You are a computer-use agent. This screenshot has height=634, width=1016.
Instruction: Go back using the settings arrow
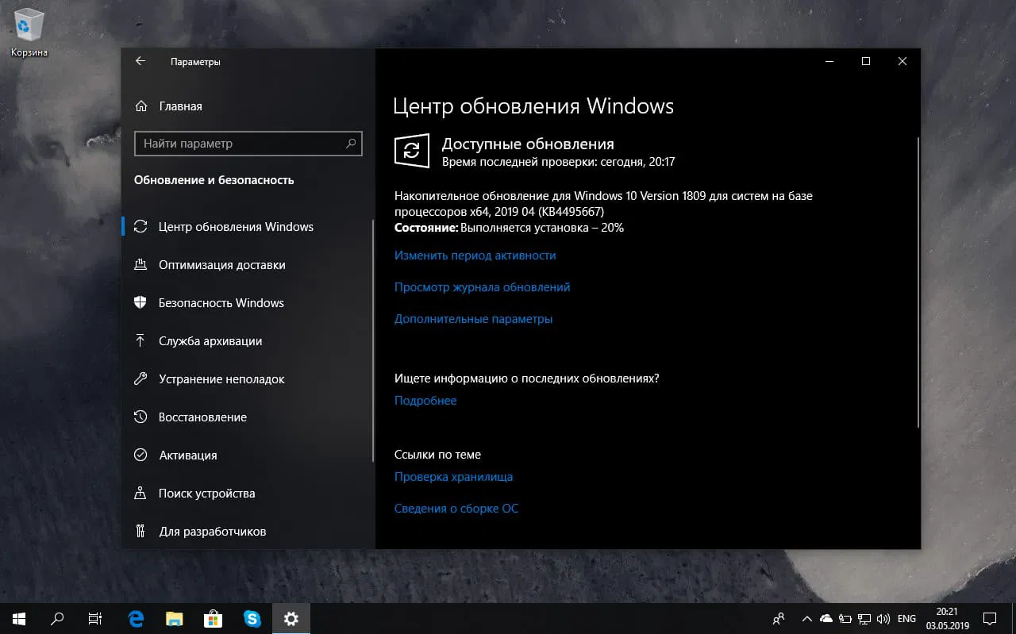pos(140,61)
